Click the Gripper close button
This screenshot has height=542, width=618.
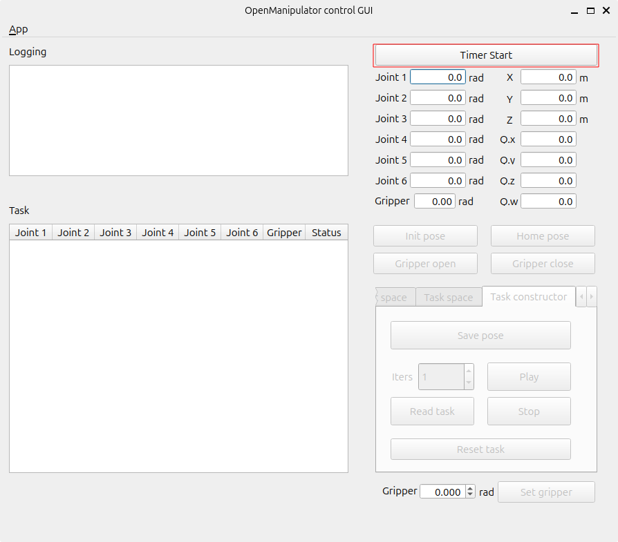[x=543, y=264]
